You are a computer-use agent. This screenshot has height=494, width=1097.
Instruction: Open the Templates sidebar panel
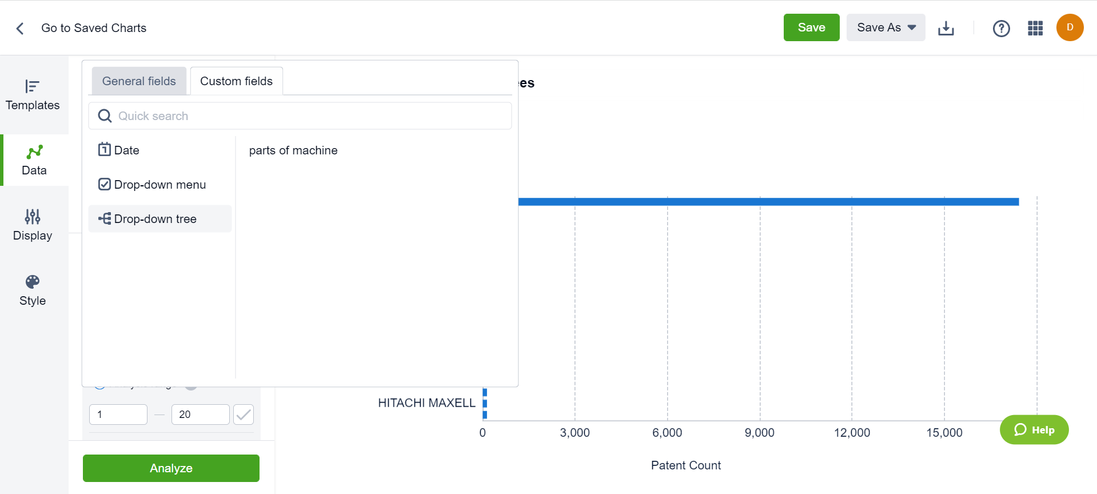33,95
